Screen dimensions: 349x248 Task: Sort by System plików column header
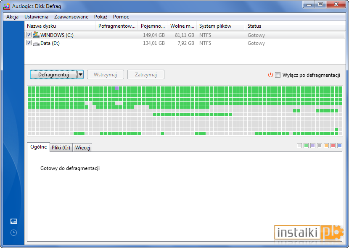[221, 26]
